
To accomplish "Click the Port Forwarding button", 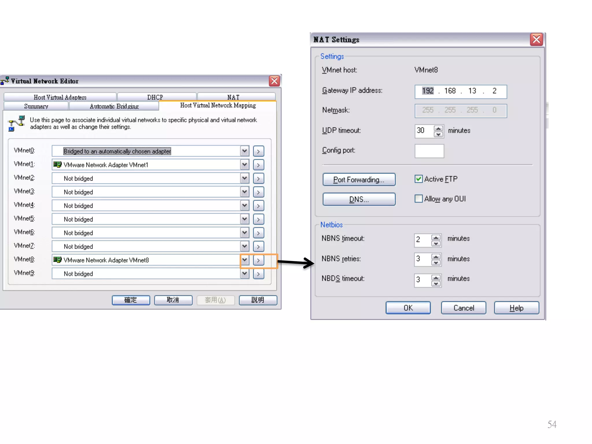I will [359, 180].
